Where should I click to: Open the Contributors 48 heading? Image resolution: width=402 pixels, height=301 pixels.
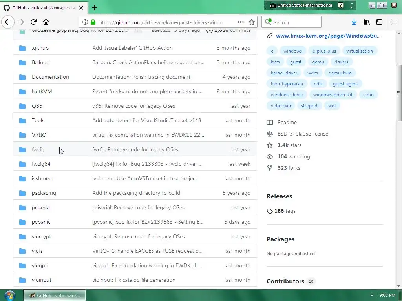coord(291,281)
